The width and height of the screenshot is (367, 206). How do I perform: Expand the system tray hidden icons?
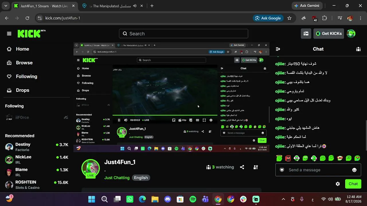pos(283,199)
